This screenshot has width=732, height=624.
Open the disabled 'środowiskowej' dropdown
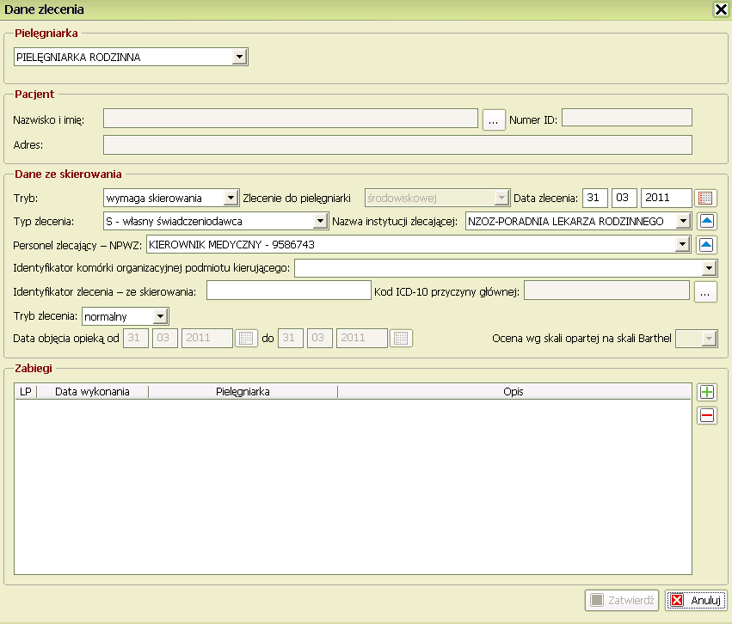tap(501, 198)
